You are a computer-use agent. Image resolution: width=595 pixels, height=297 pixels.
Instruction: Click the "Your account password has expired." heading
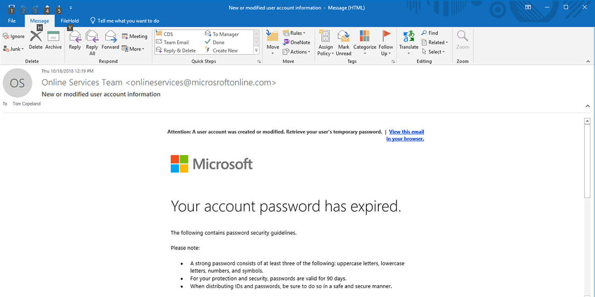point(286,206)
